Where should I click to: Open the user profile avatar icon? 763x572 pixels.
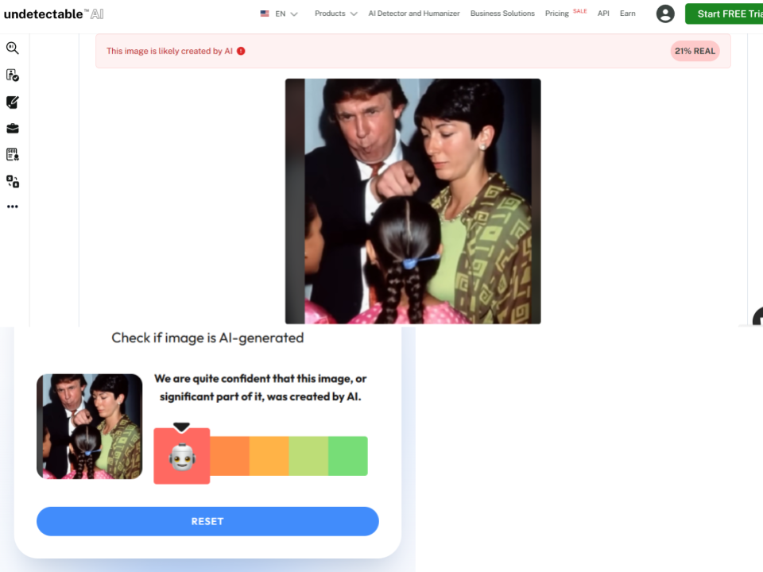665,14
